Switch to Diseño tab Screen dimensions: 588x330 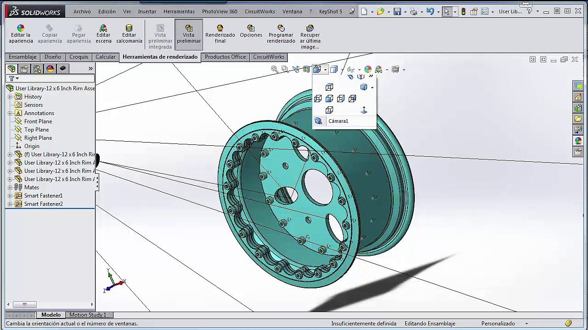53,57
